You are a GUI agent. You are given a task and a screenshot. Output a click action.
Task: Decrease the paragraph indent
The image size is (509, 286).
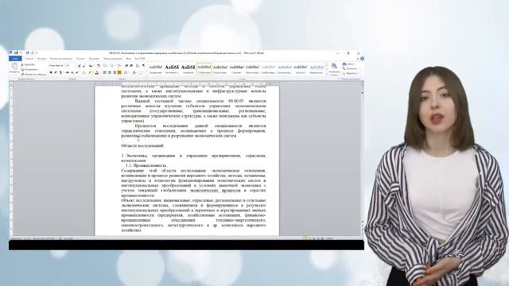coord(126,66)
